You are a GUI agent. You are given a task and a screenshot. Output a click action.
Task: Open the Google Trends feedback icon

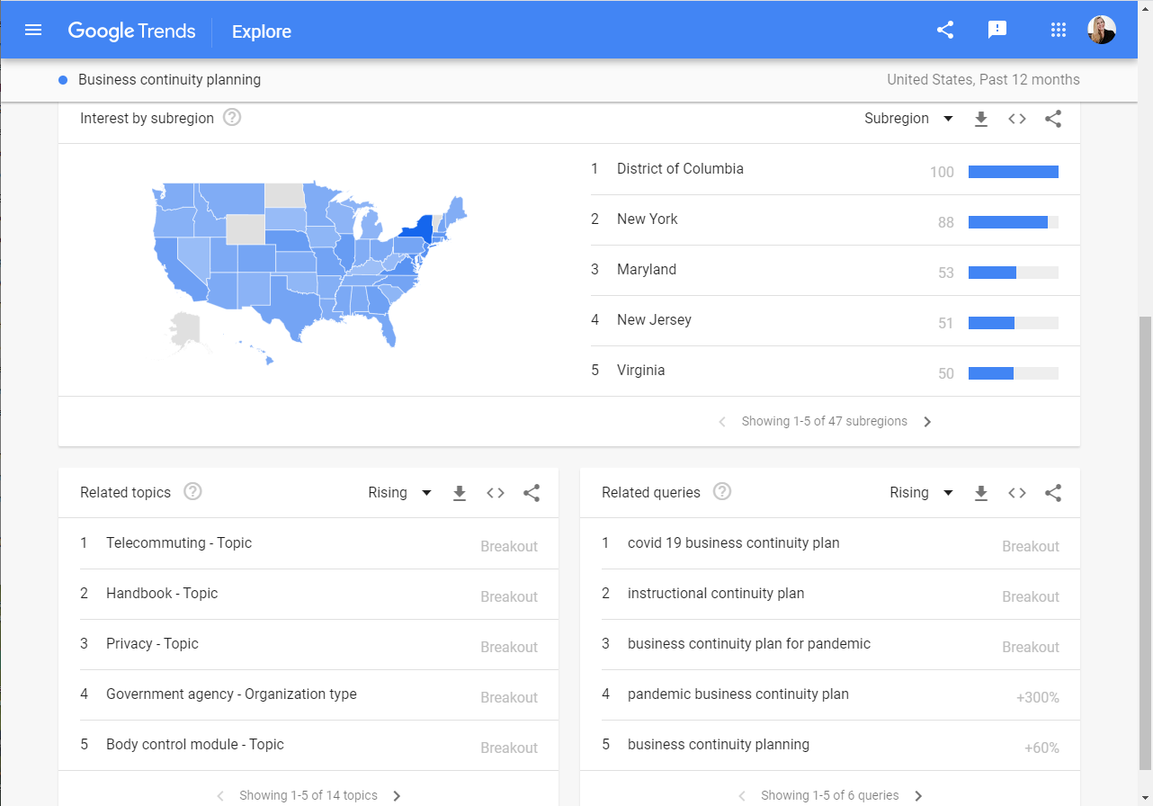997,29
